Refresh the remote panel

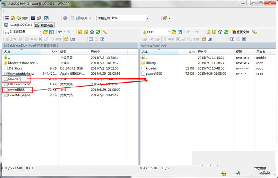[226, 32]
